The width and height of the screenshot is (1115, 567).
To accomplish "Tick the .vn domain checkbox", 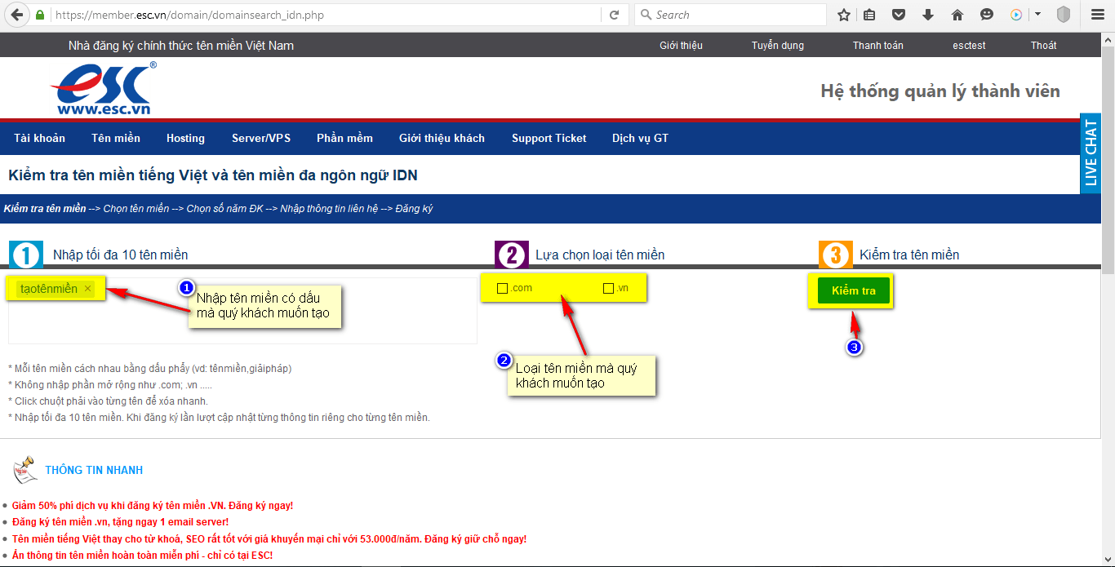I will pyautogui.click(x=608, y=288).
